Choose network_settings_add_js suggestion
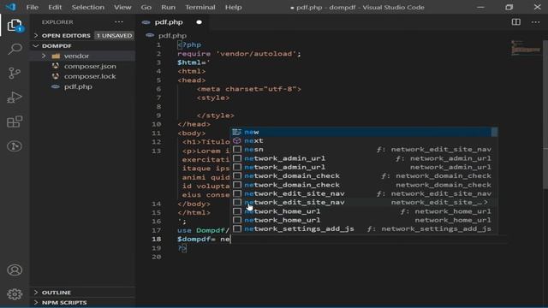 point(363,228)
